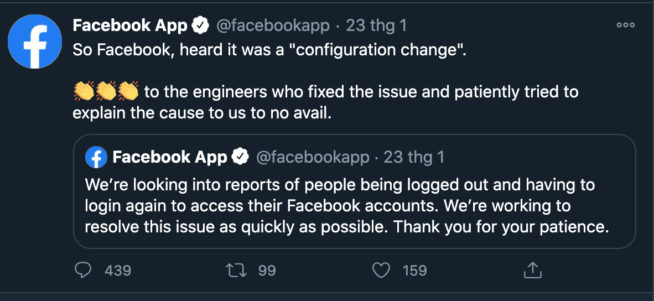This screenshot has height=301, width=654.
Task: Click the verified badge beside top Facebook App
Action: coord(200,25)
